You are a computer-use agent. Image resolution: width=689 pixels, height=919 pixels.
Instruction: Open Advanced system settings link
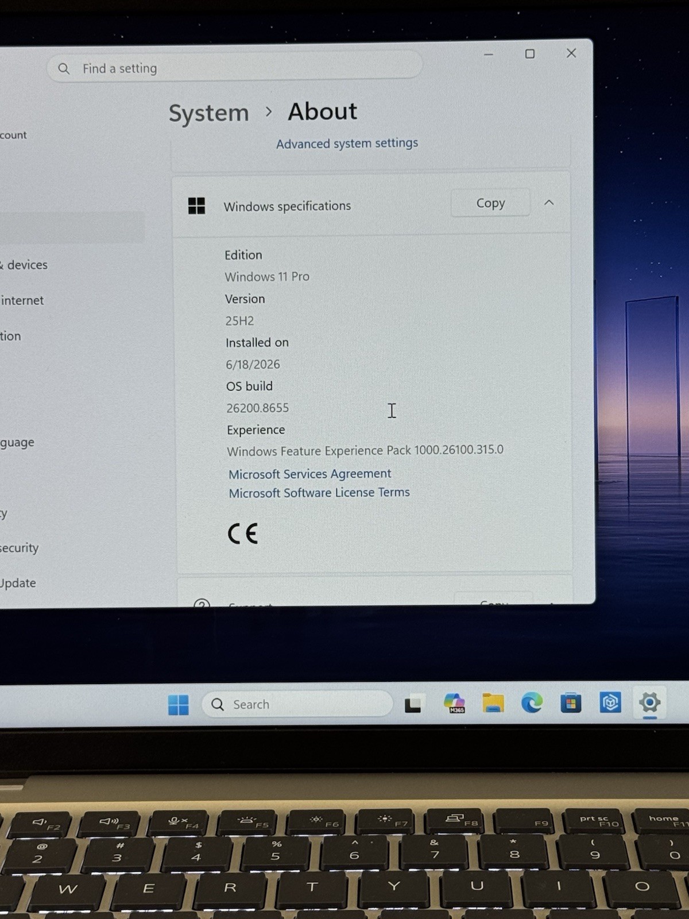(x=347, y=143)
